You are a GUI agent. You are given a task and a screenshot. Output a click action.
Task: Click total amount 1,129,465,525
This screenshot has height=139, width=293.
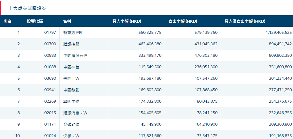279,33
